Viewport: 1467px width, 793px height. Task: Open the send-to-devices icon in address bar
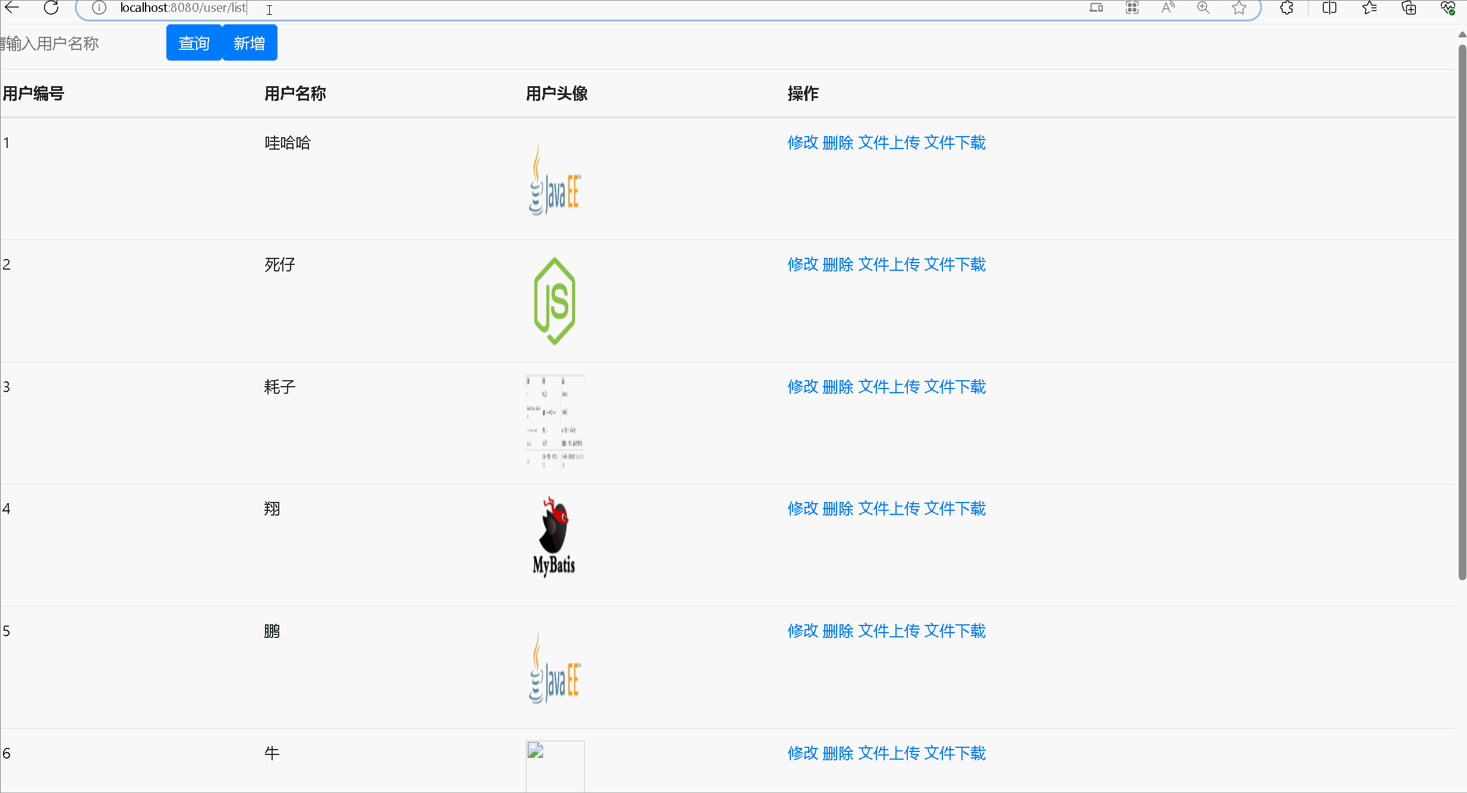(1096, 8)
